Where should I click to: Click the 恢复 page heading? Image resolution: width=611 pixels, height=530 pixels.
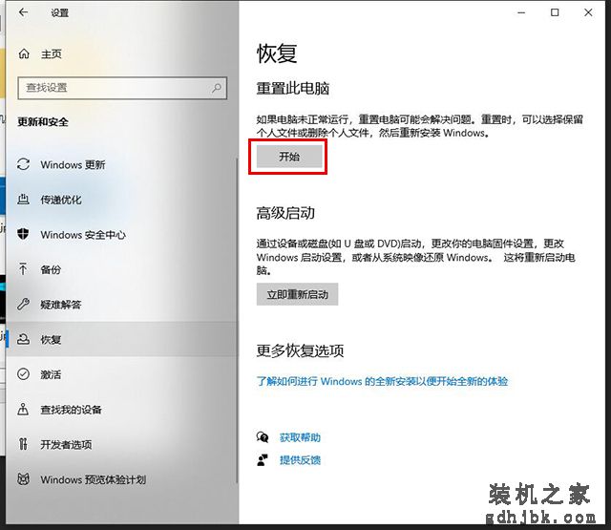pos(277,53)
